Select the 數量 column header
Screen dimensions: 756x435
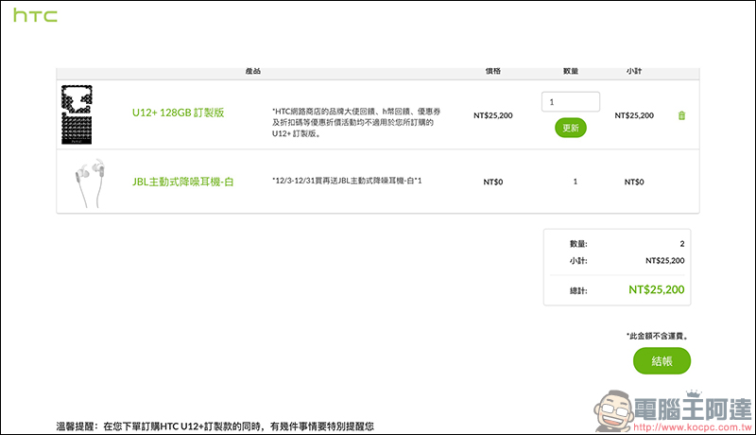pos(571,71)
